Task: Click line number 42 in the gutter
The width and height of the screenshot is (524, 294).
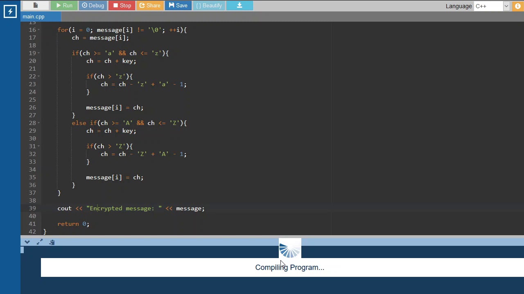Action: (x=32, y=232)
